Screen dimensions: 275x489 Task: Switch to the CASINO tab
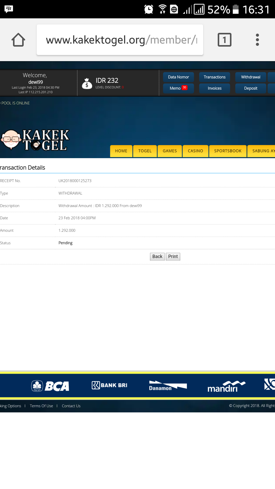tap(195, 151)
